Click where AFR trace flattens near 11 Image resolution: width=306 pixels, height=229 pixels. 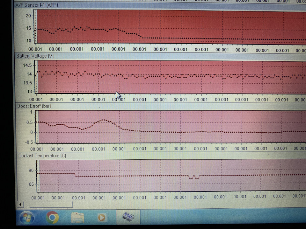tap(143, 38)
